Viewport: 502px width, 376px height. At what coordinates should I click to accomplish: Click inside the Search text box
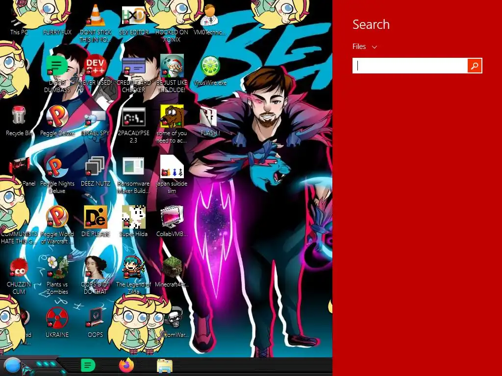[410, 66]
